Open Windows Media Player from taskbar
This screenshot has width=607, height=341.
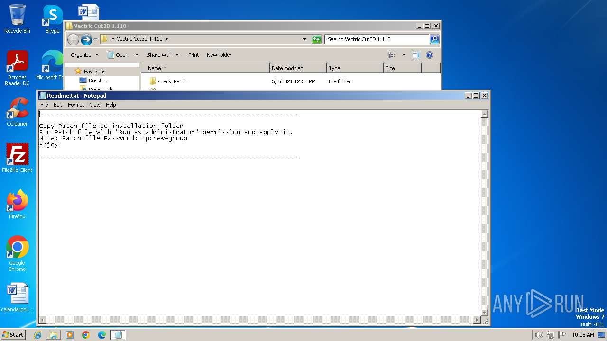pyautogui.click(x=70, y=335)
